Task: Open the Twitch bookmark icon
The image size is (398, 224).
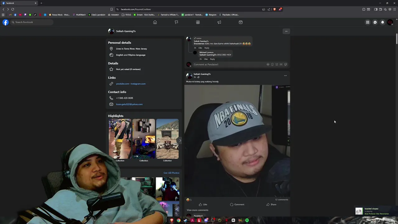Action: [25, 15]
